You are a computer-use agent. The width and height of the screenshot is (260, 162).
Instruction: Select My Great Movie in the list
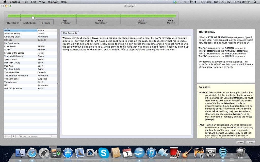pyautogui.click(x=30, y=43)
